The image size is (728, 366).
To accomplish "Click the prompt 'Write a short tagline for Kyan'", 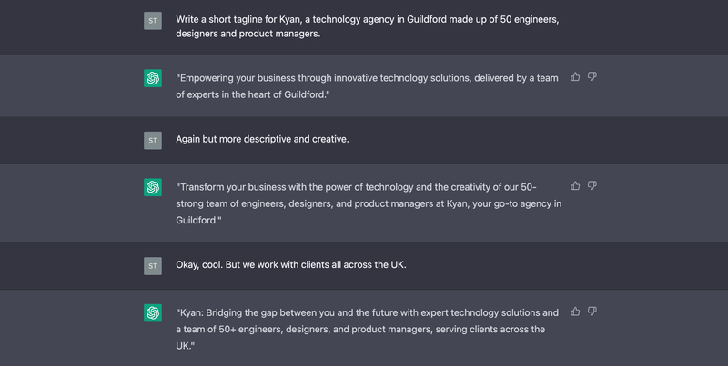I will coord(368,26).
